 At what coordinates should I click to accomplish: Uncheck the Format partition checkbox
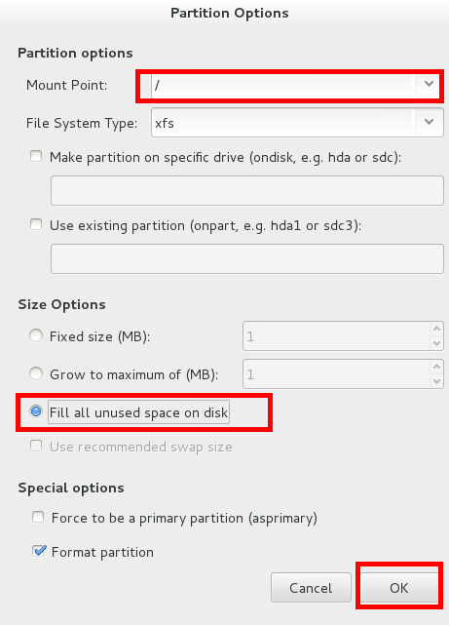coord(39,551)
